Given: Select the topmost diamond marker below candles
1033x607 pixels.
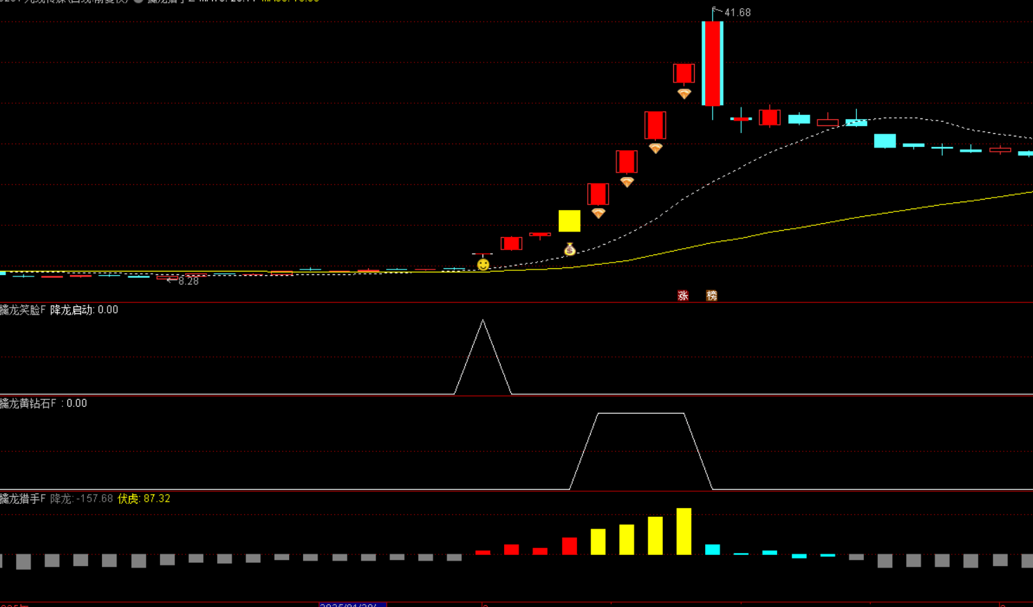Looking at the screenshot, I should point(684,94).
